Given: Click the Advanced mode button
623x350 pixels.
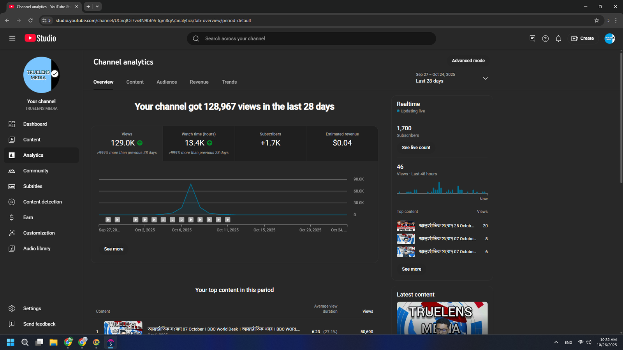Looking at the screenshot, I should pos(468,61).
